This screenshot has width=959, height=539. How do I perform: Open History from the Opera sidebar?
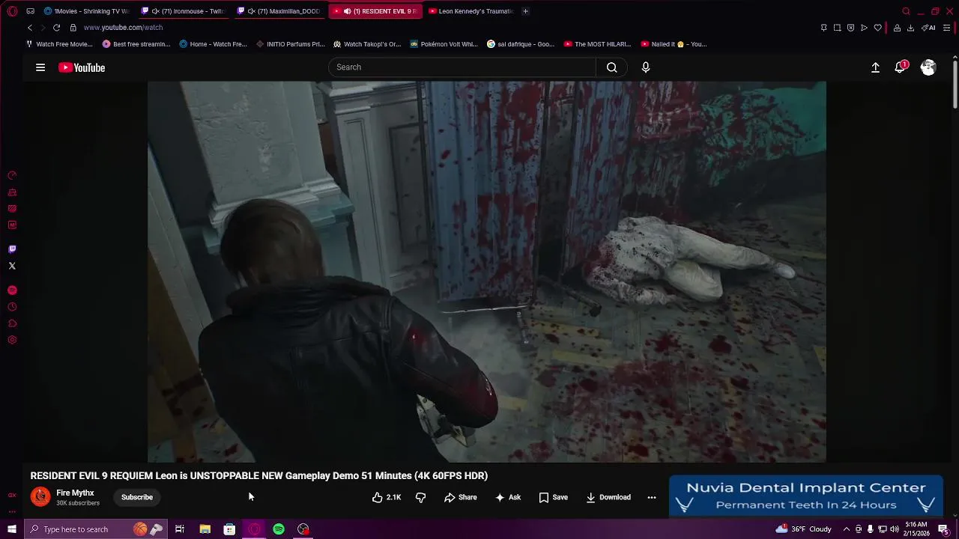point(12,307)
